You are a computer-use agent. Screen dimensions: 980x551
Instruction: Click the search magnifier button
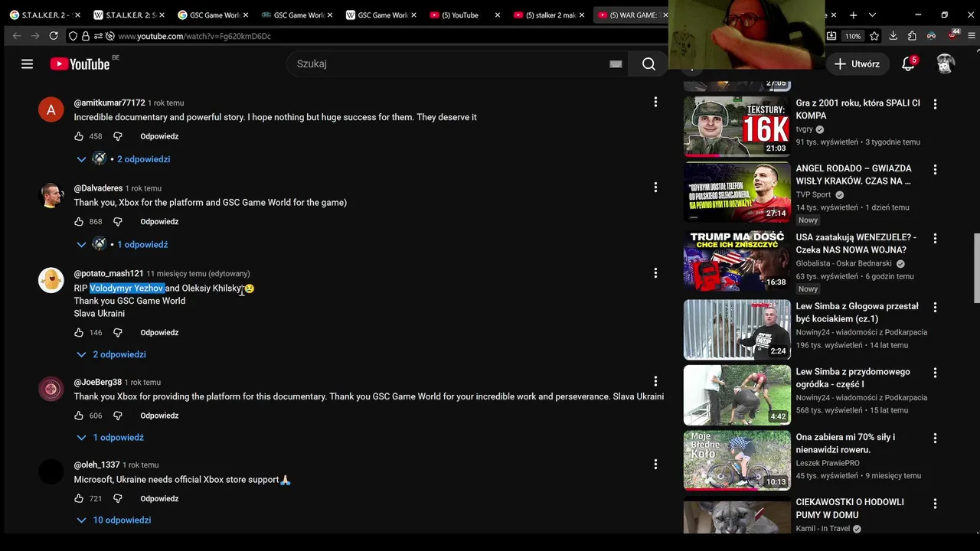pos(648,64)
